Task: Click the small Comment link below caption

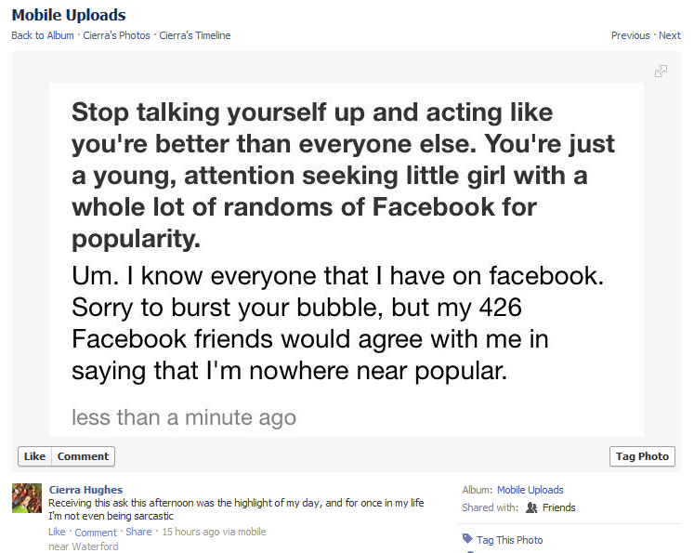Action: tap(96, 533)
